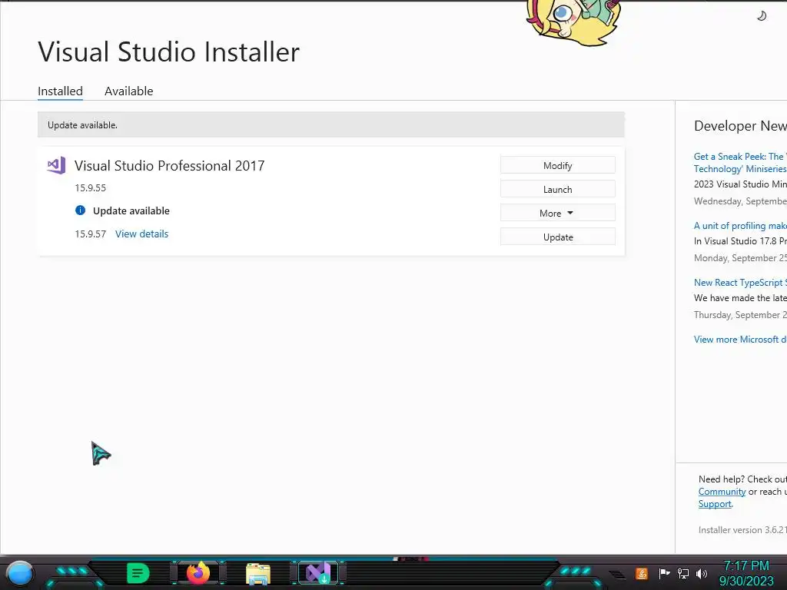Click View more Microsoft developer news

[740, 340]
